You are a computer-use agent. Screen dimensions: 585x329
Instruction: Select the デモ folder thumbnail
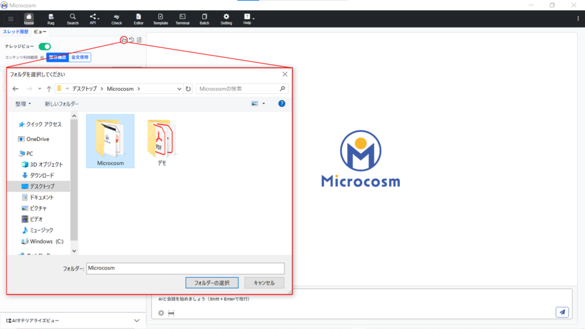(x=162, y=142)
